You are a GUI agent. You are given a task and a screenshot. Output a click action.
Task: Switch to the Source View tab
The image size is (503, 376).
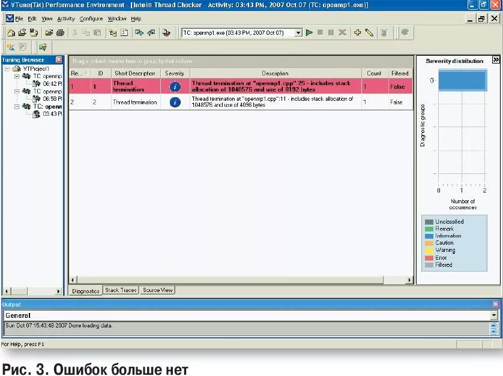coord(157,290)
